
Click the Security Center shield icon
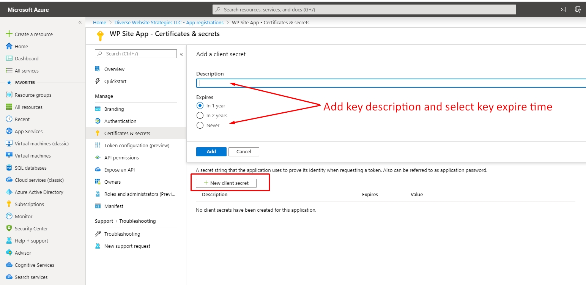click(9, 228)
